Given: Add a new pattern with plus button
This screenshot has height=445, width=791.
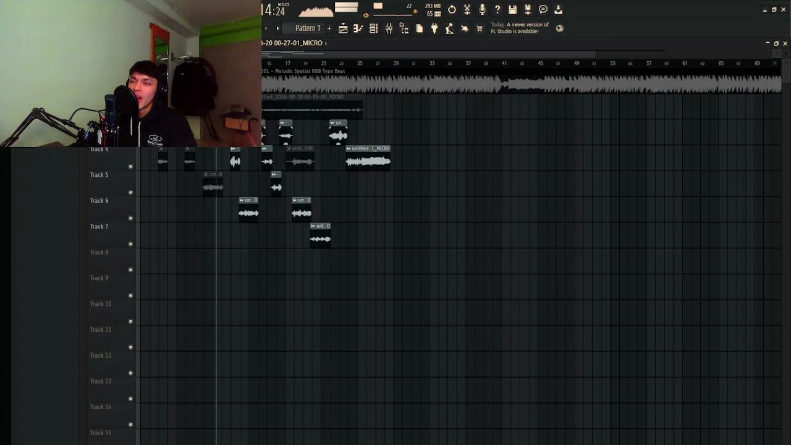Looking at the screenshot, I should pos(329,28).
